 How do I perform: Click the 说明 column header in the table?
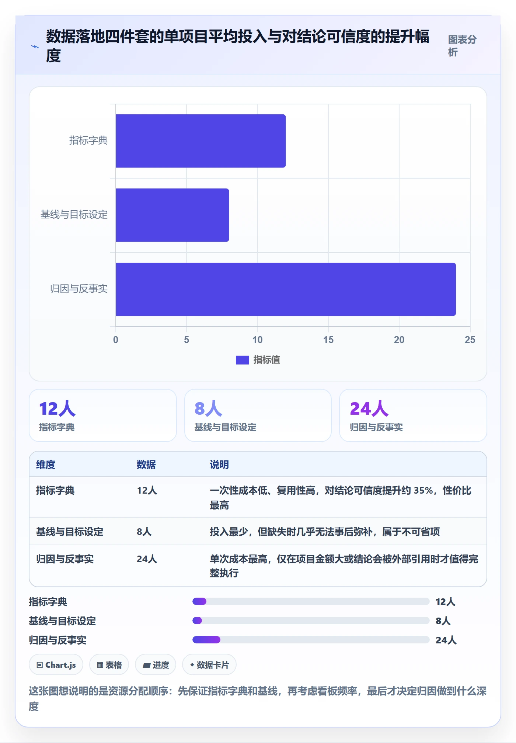[219, 464]
